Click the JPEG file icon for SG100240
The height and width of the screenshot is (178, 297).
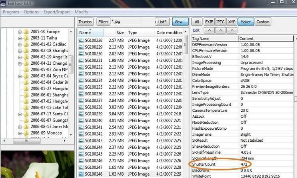pyautogui.click(x=81, y=121)
